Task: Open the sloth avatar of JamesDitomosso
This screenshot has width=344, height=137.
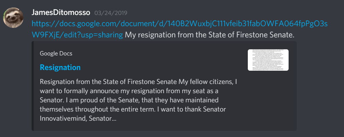Action: pyautogui.click(x=13, y=18)
